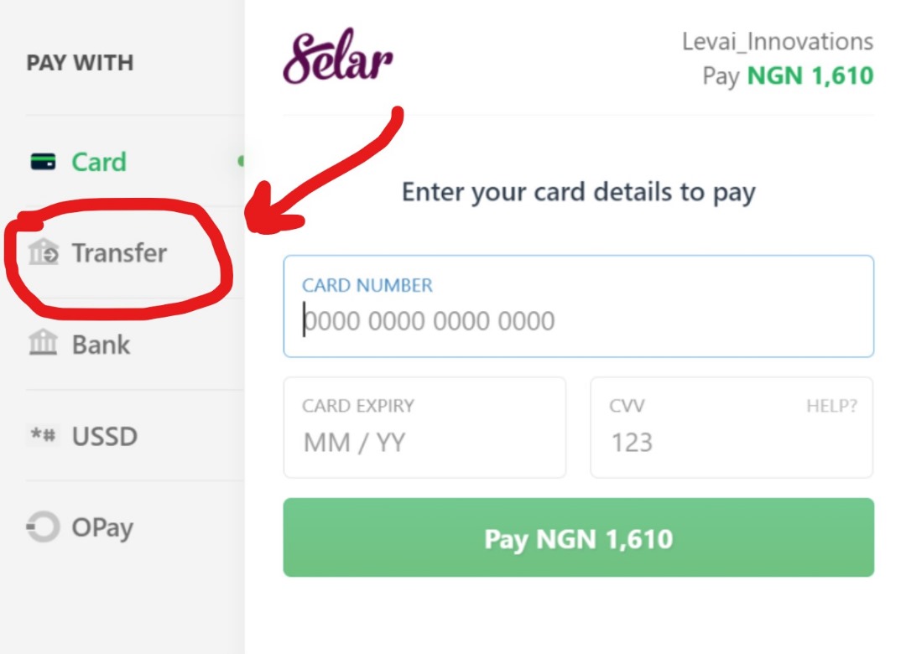This screenshot has height=654, width=906.
Task: Click the credit card icon beside Card
Action: pos(43,162)
